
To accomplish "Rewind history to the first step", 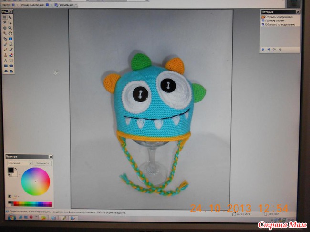I will coord(263,49).
